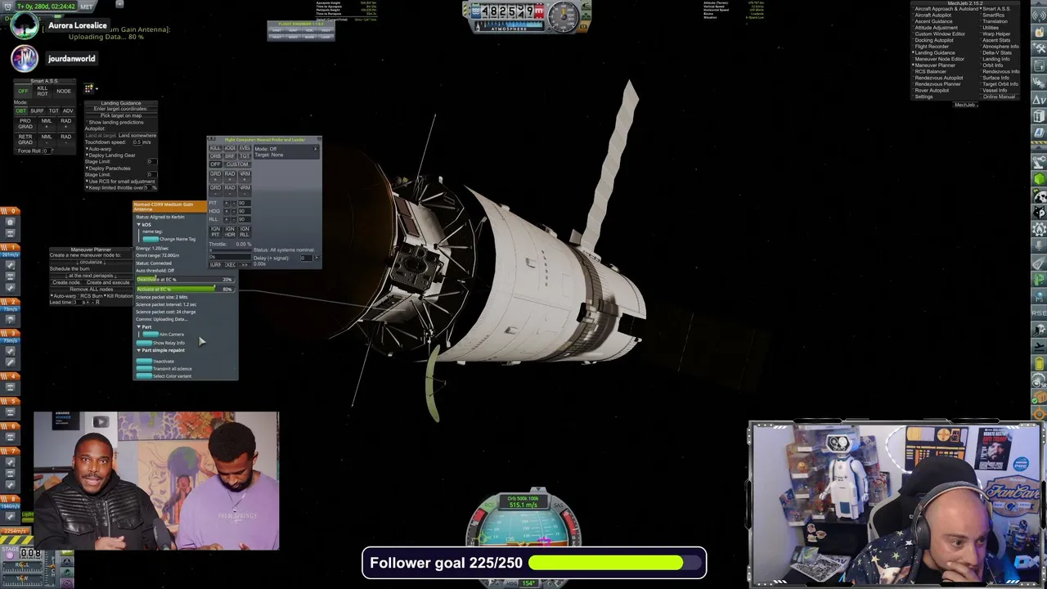Click the stage 2 parachute icon

[10, 319]
